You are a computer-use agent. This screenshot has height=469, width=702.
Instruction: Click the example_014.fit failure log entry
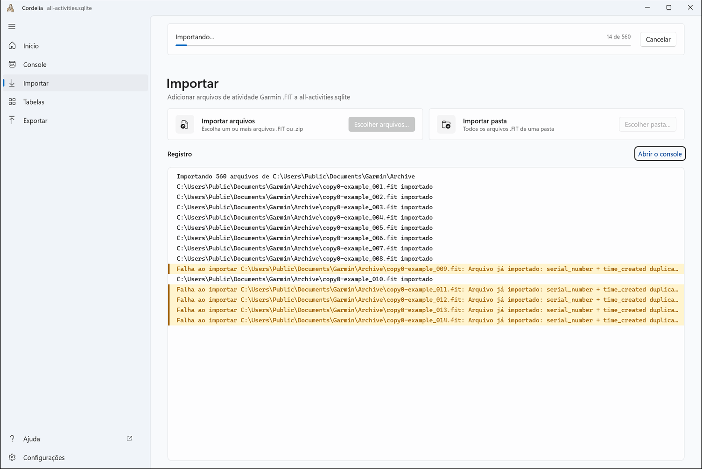[426, 320]
